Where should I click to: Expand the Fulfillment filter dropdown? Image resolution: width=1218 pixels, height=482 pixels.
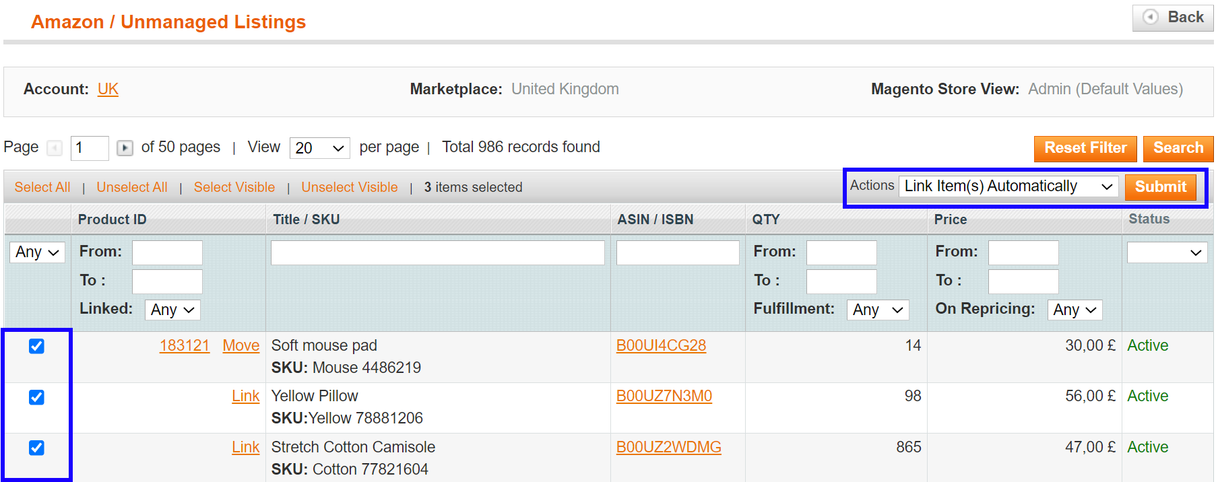click(878, 310)
